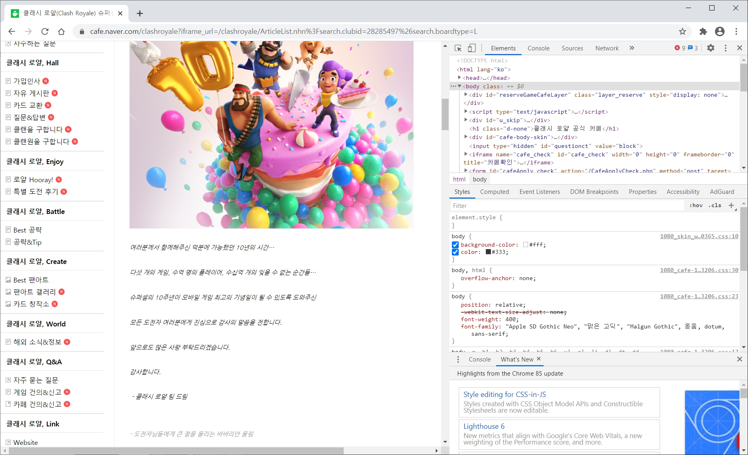748x455 pixels.
Task: Uncheck the background-color property checkbox
Action: click(455, 245)
